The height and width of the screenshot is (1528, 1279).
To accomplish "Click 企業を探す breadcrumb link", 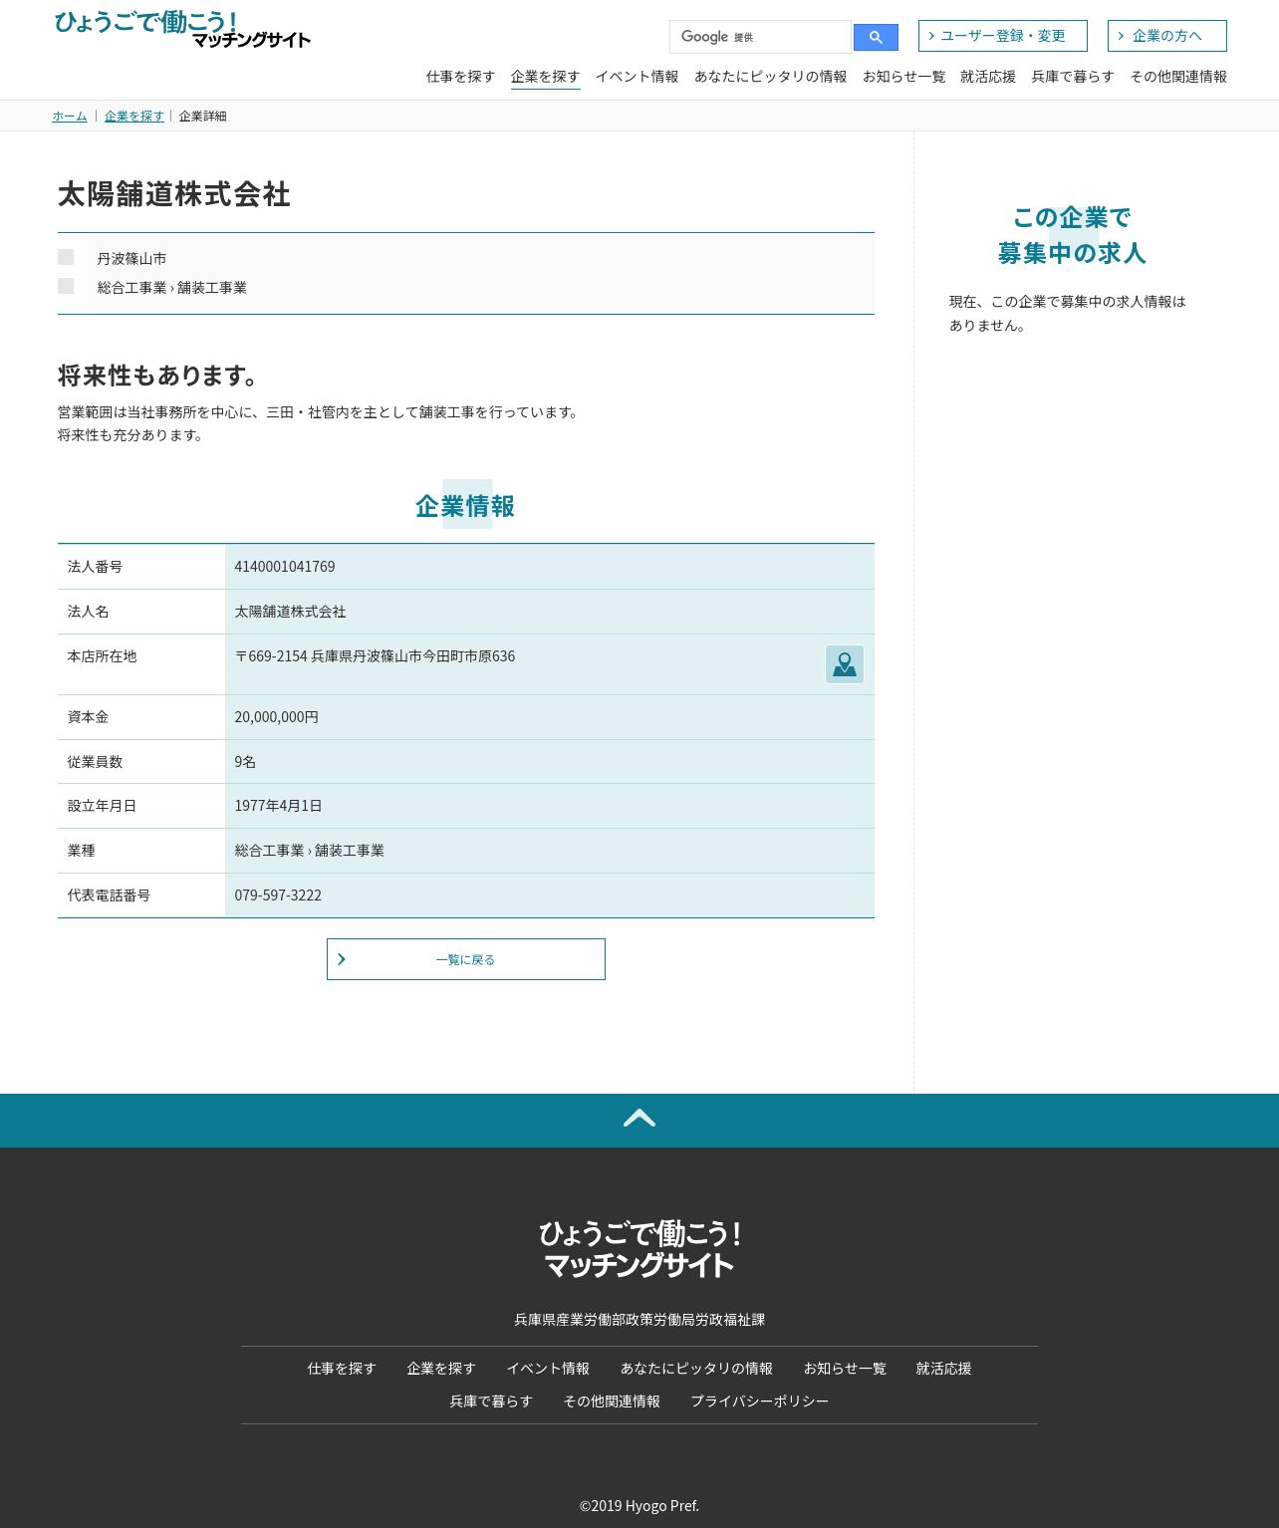I will click(134, 117).
